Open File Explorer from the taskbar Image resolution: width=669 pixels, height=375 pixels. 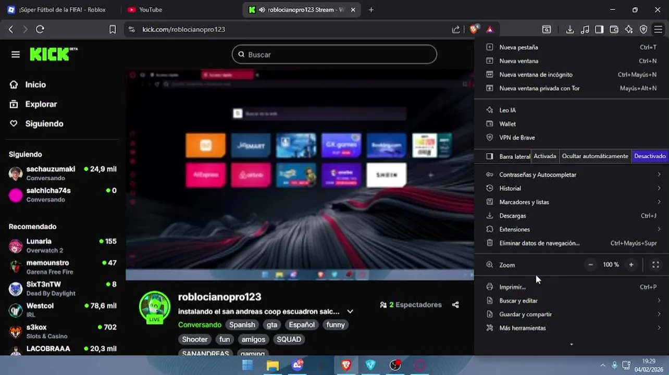272,365
